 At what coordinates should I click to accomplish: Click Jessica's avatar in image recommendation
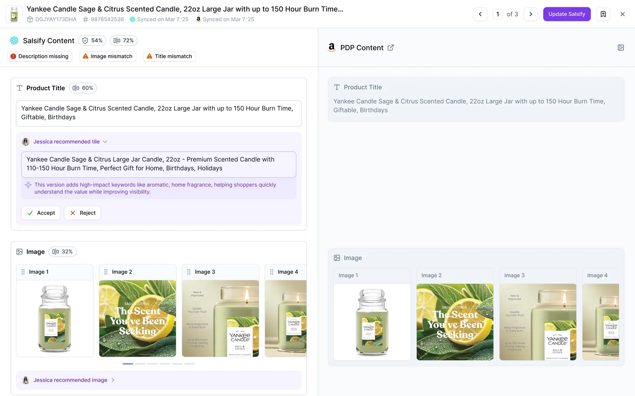tap(26, 380)
